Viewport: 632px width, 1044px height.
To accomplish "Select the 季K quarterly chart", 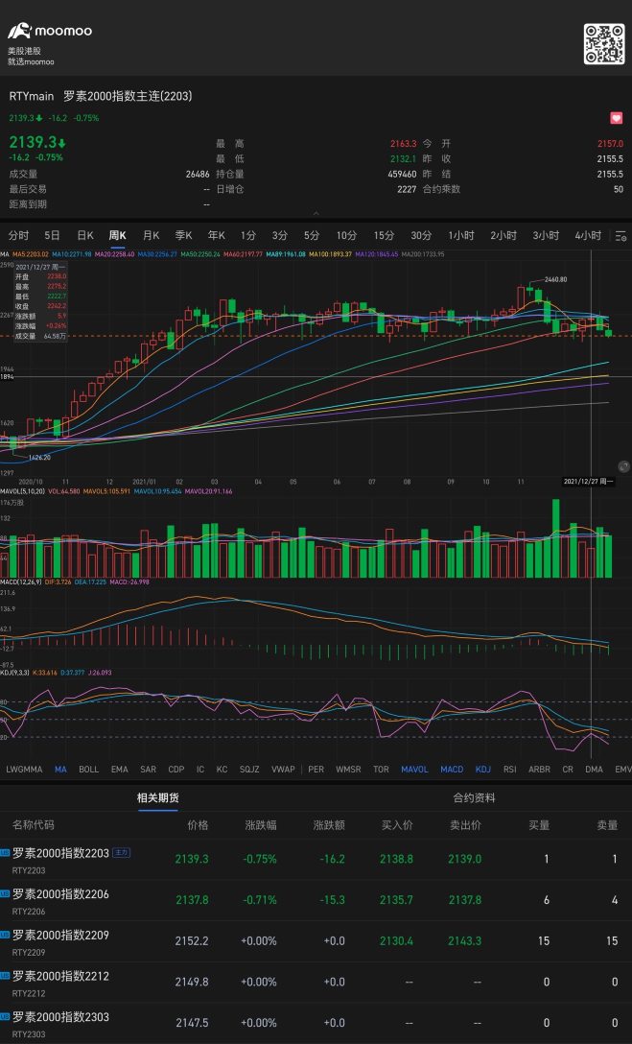I will [183, 236].
